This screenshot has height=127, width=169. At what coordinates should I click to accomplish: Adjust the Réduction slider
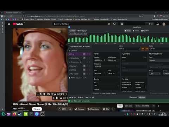(x=106, y=67)
